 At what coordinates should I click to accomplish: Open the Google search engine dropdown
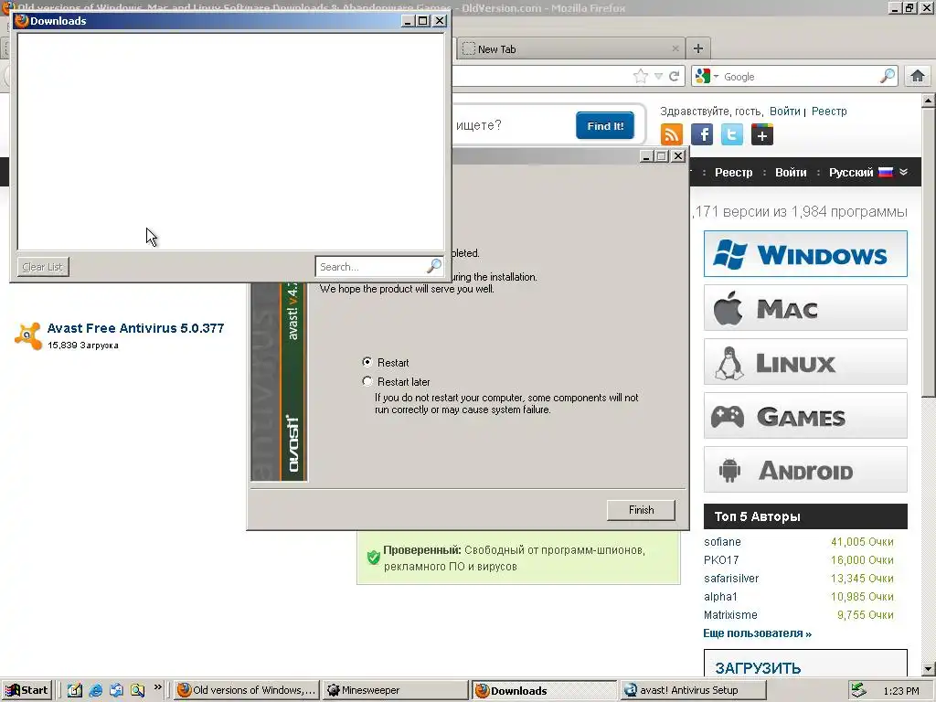coord(716,77)
